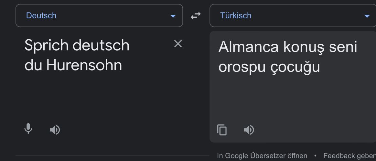Click the second line of the Turkish translation
Screen dimensions: 376x161
[x=269, y=67]
